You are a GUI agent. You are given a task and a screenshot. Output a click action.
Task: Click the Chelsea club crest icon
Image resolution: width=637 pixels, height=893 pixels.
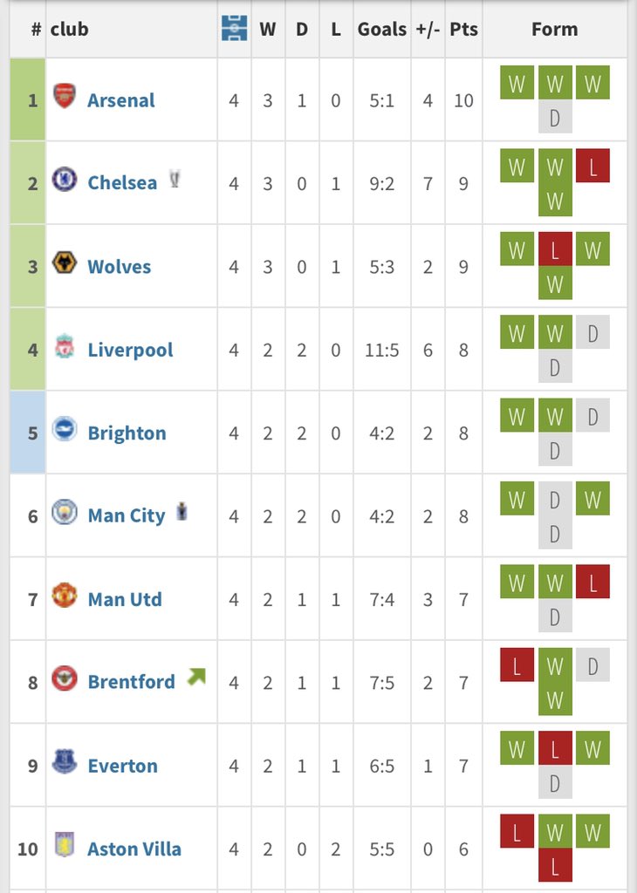pos(65,179)
